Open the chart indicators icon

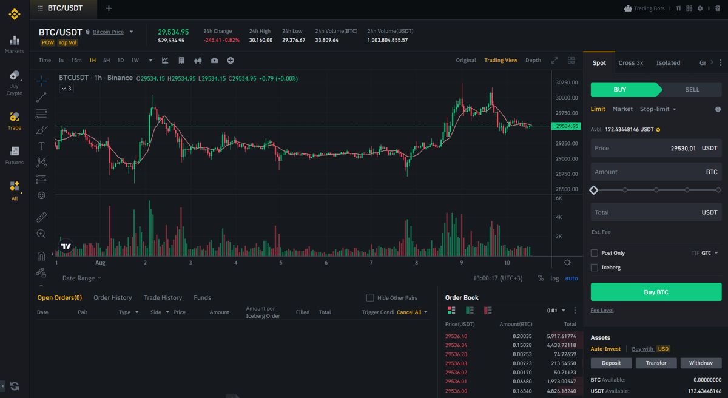click(165, 60)
